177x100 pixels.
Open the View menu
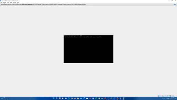click(x=8, y=2)
